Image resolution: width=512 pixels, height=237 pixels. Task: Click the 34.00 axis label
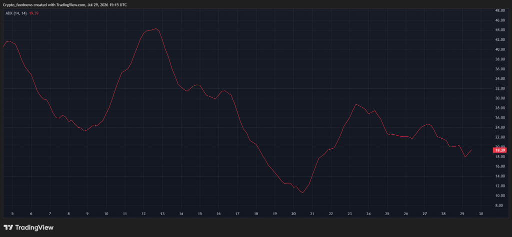coord(500,78)
